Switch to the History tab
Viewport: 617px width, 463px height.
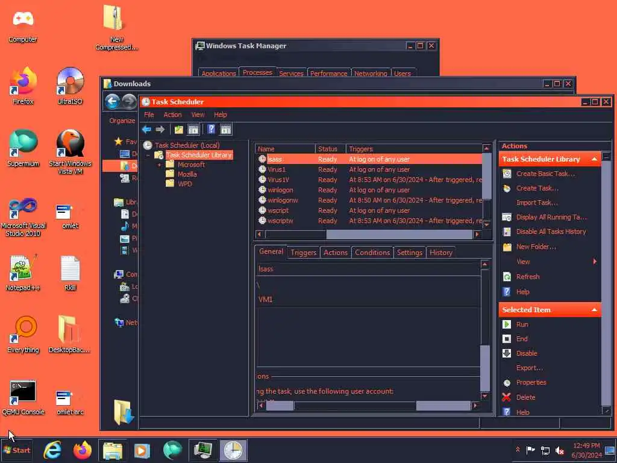click(x=440, y=253)
